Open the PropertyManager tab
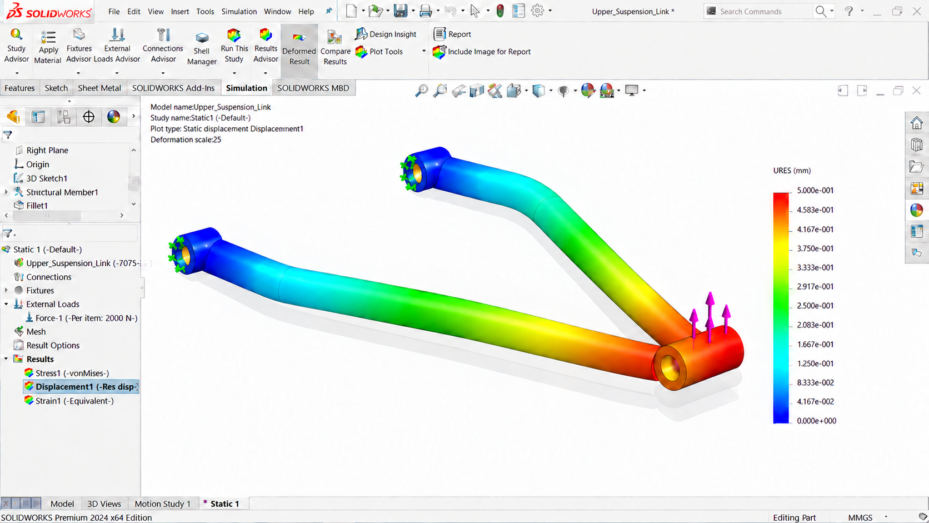The height and width of the screenshot is (523, 929). coord(38,117)
